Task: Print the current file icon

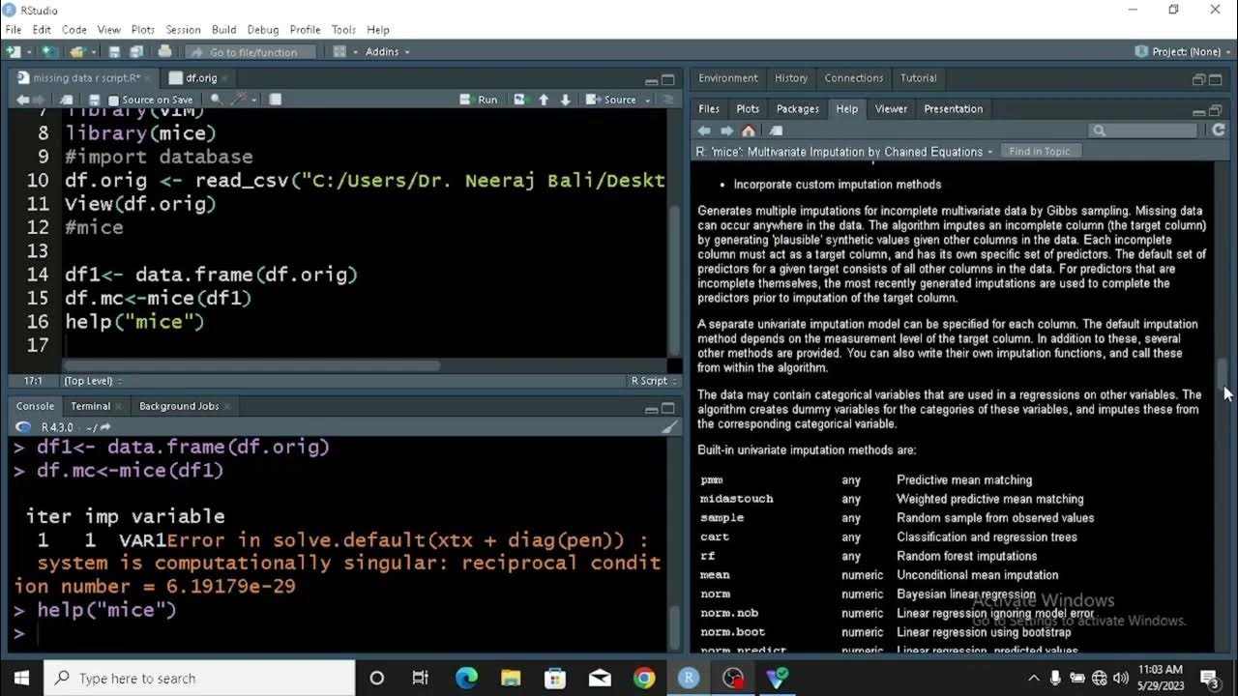Action: [x=164, y=51]
